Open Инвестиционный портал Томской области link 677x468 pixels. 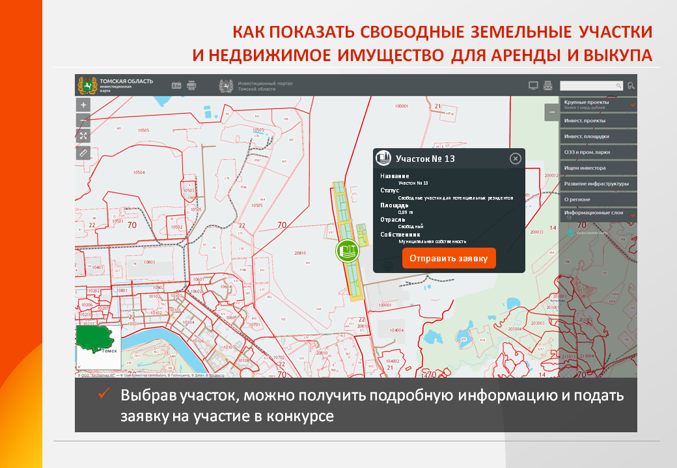265,86
